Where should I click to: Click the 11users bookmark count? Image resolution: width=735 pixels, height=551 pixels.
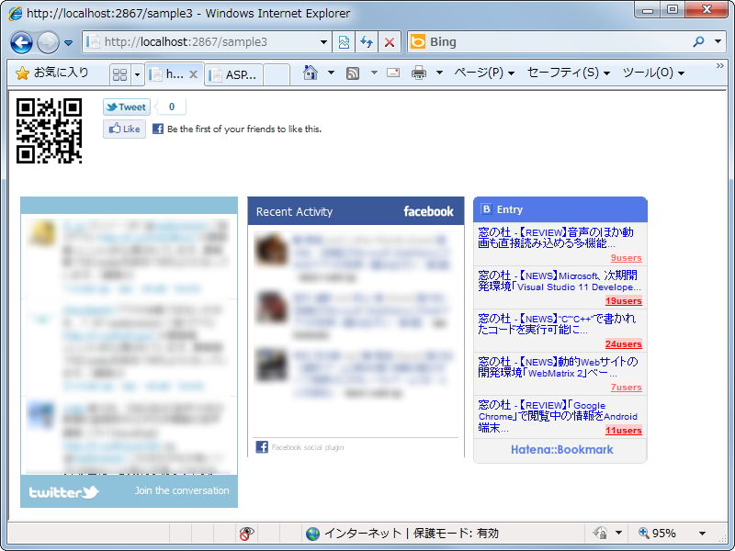[624, 431]
